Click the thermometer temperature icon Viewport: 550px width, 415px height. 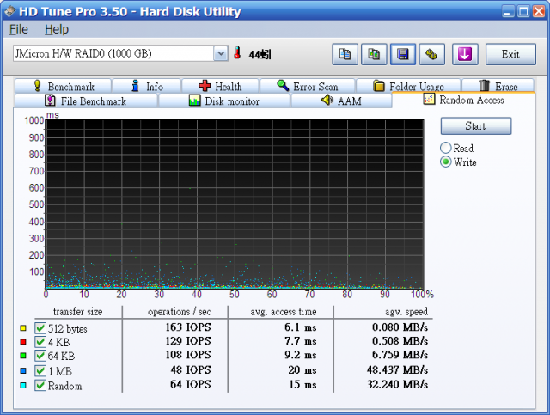pos(237,53)
